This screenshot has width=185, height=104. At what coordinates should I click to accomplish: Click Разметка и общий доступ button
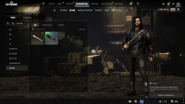pos(166,95)
